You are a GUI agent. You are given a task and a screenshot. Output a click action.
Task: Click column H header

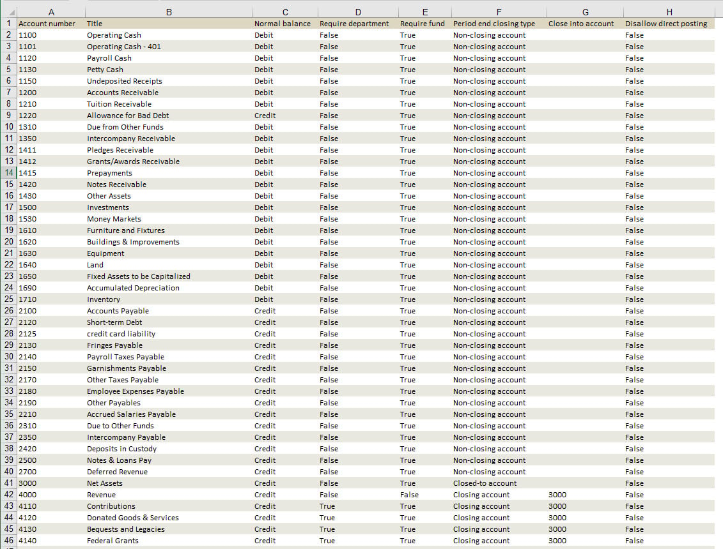(669, 12)
